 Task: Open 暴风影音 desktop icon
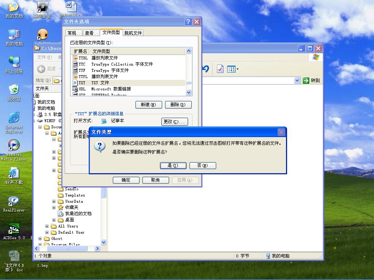[x=42, y=10]
